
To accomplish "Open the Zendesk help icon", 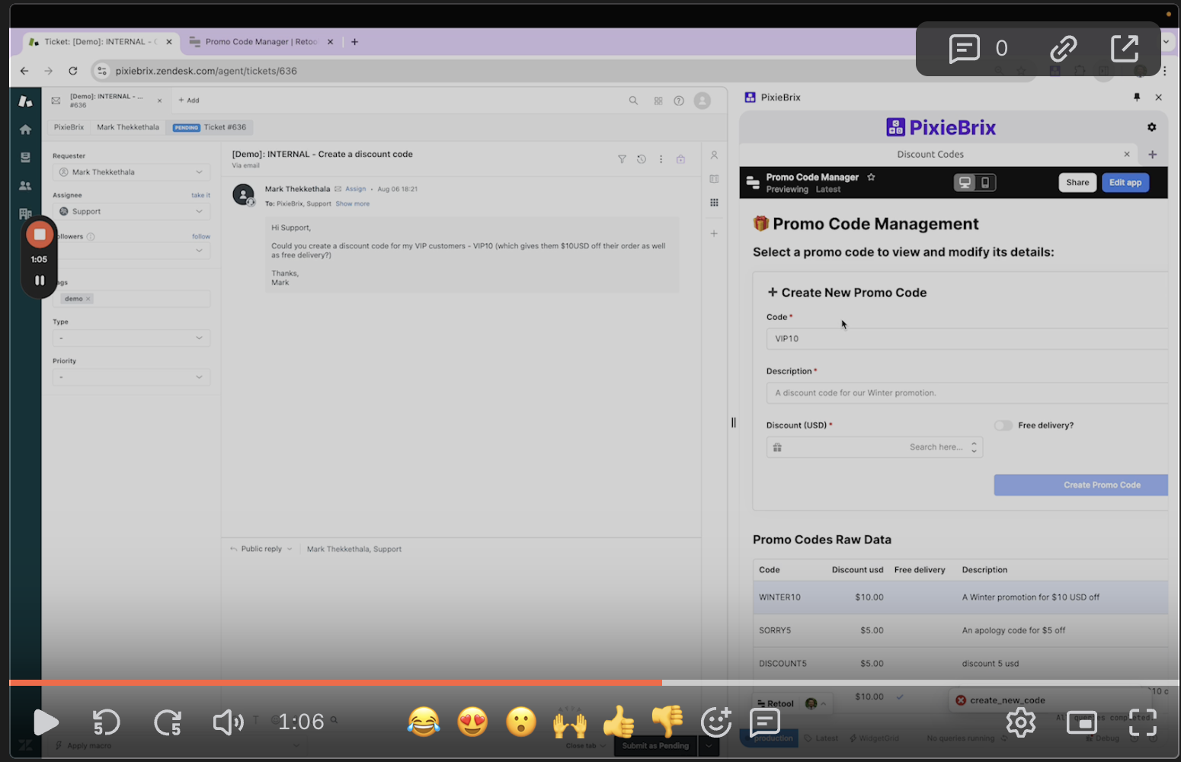I will (x=679, y=101).
